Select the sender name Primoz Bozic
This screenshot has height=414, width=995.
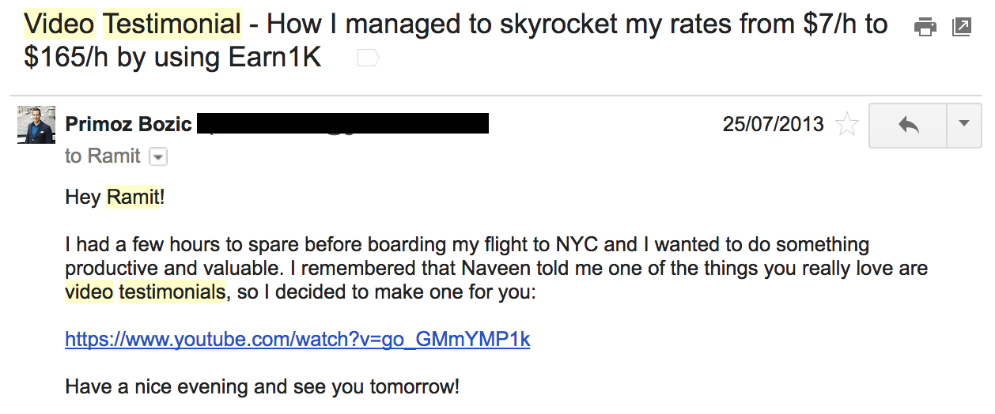coord(128,125)
